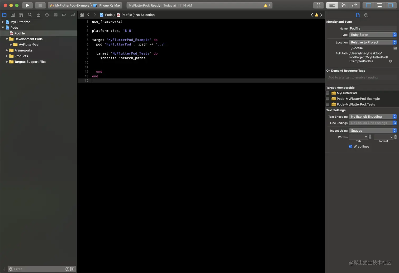399x273 pixels.
Task: Show the Assistant editor
Action: [343, 5]
